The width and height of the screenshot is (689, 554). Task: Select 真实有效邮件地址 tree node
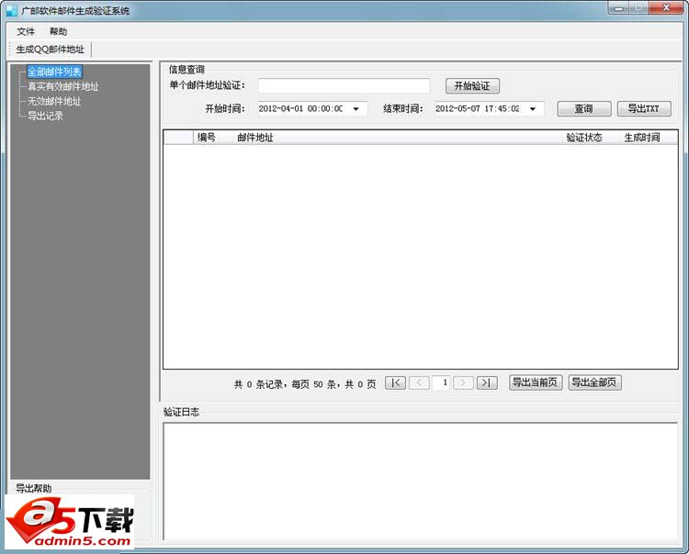63,87
